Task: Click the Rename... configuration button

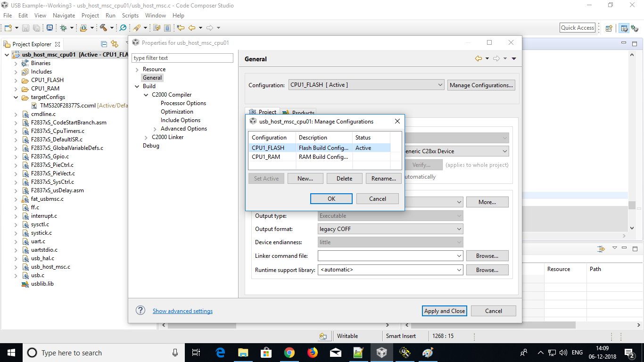Action: pos(384,179)
